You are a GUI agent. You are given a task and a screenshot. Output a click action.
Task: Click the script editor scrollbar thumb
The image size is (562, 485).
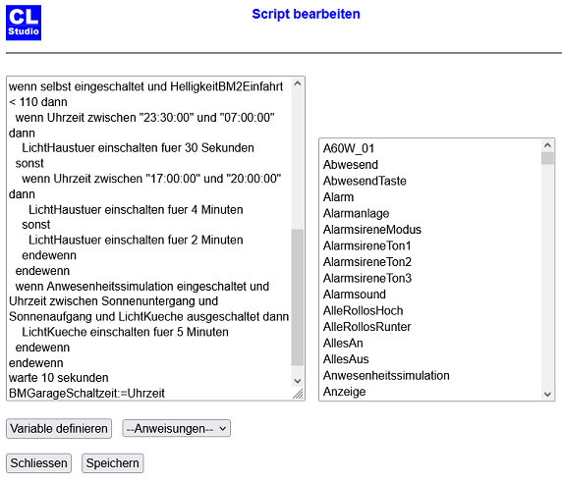pyautogui.click(x=297, y=296)
